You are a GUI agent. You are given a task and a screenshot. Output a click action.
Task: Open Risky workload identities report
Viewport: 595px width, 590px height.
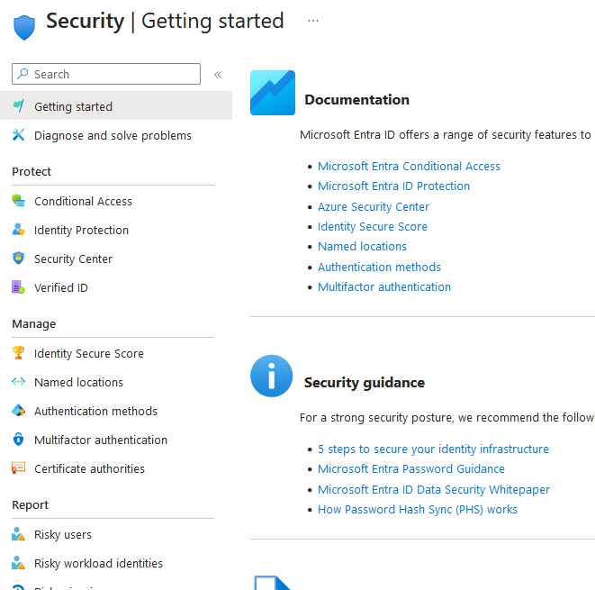point(98,563)
